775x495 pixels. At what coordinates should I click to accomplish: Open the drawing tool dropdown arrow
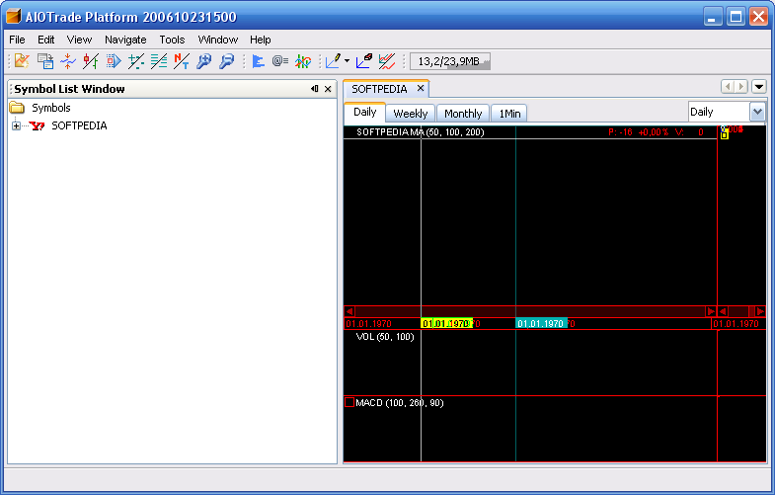coord(347,61)
